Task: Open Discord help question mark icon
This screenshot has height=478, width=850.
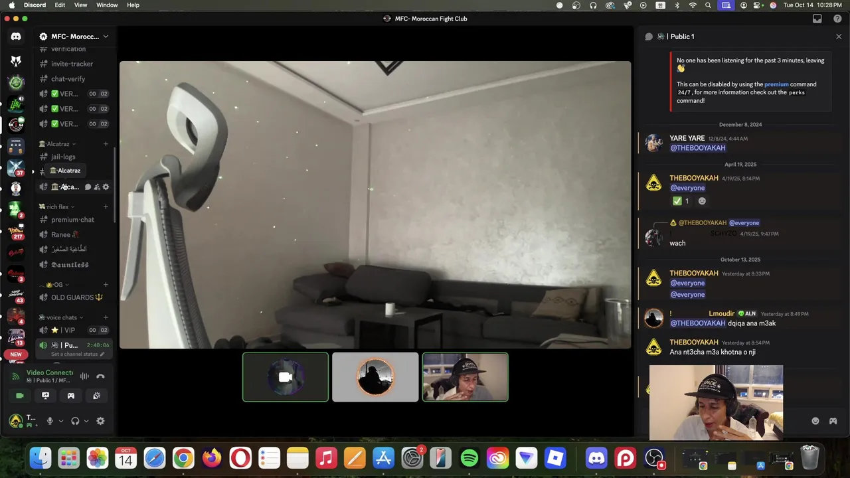Action: coord(837,19)
